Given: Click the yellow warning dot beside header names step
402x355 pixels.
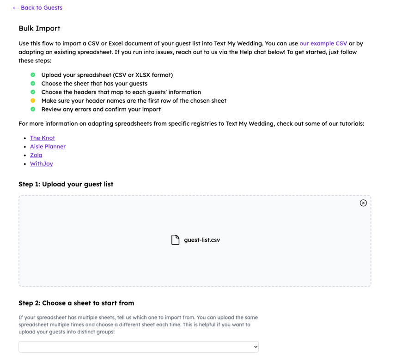Looking at the screenshot, I should 33,101.
